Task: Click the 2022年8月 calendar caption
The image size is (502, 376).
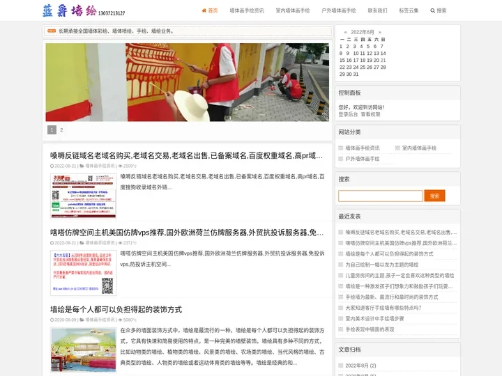Action: coord(363,32)
